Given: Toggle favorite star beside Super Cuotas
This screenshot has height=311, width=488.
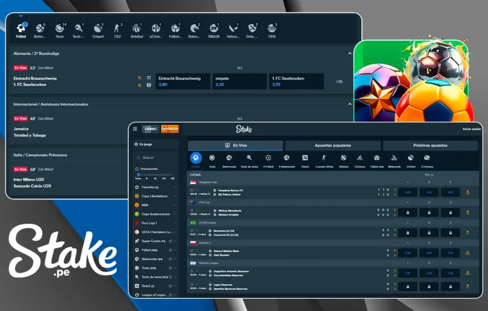Looking at the screenshot, I should click(170, 241).
